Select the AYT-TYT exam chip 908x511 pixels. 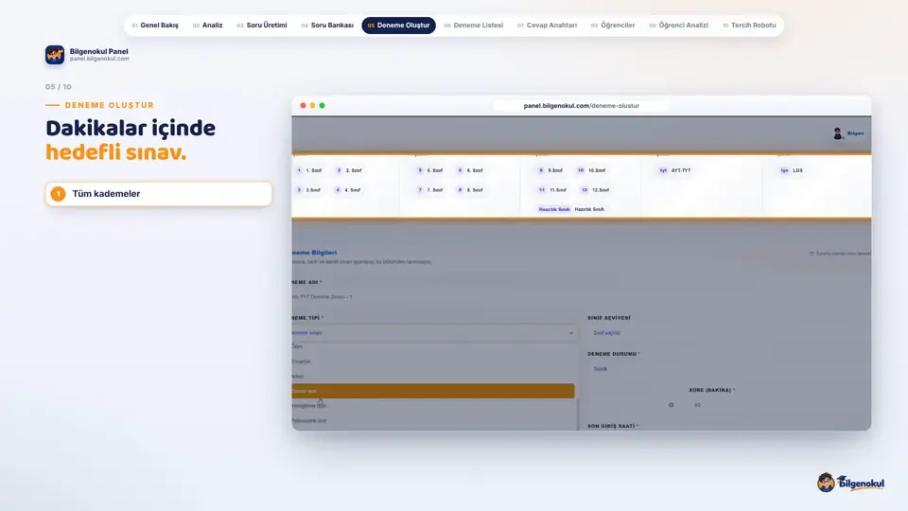(x=674, y=170)
